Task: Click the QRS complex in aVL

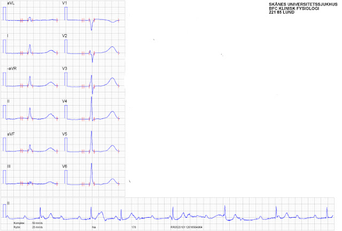Action: 30,19
